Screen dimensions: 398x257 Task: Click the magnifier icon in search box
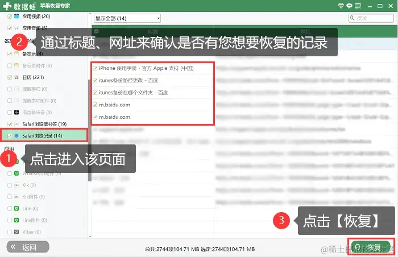[353, 18]
